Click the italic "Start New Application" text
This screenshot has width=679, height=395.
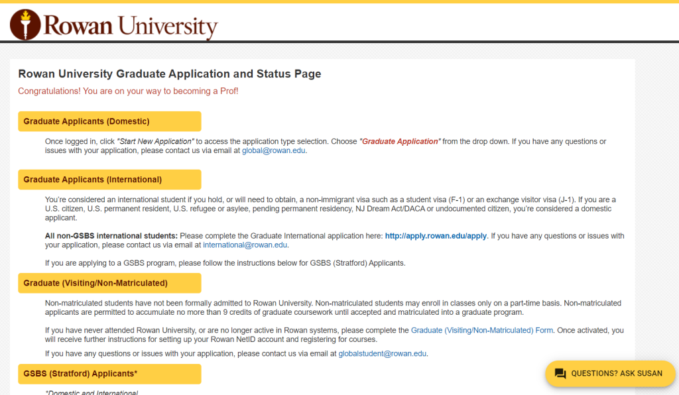[155, 142]
